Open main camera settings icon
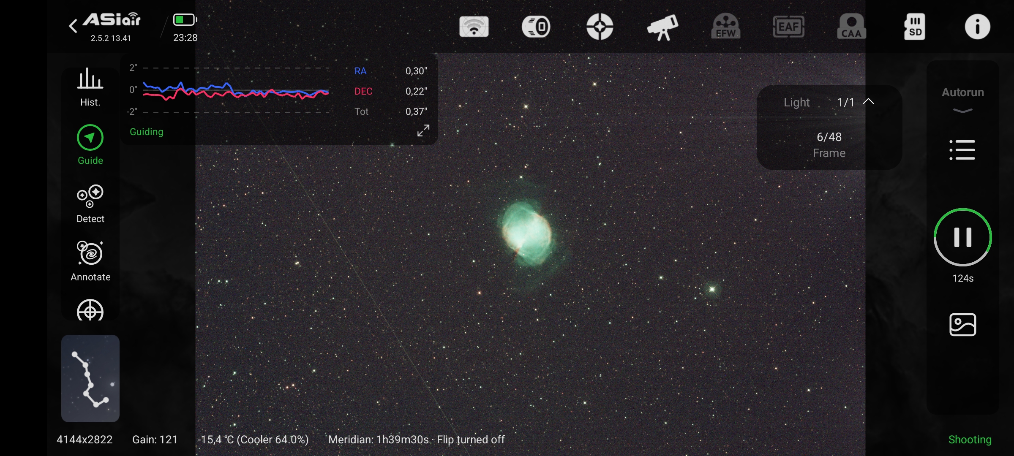This screenshot has width=1014, height=456. pos(536,27)
